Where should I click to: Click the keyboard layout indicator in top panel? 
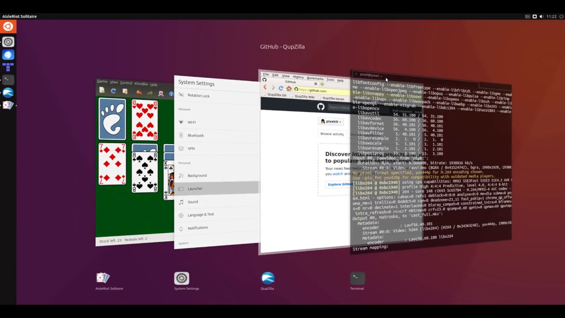point(527,16)
